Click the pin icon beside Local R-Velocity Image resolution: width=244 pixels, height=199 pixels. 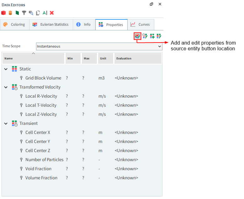[21, 96]
